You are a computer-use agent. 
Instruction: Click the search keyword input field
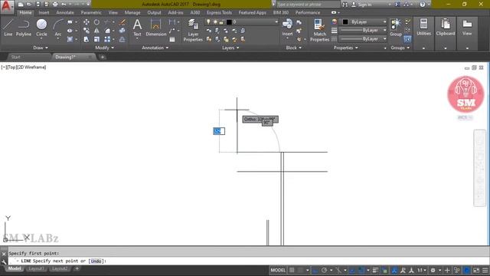tap(308, 5)
